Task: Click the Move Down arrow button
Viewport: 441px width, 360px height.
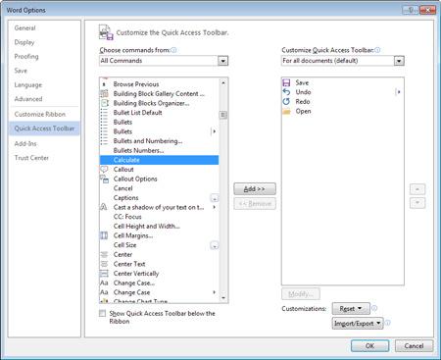Action: [x=417, y=203]
